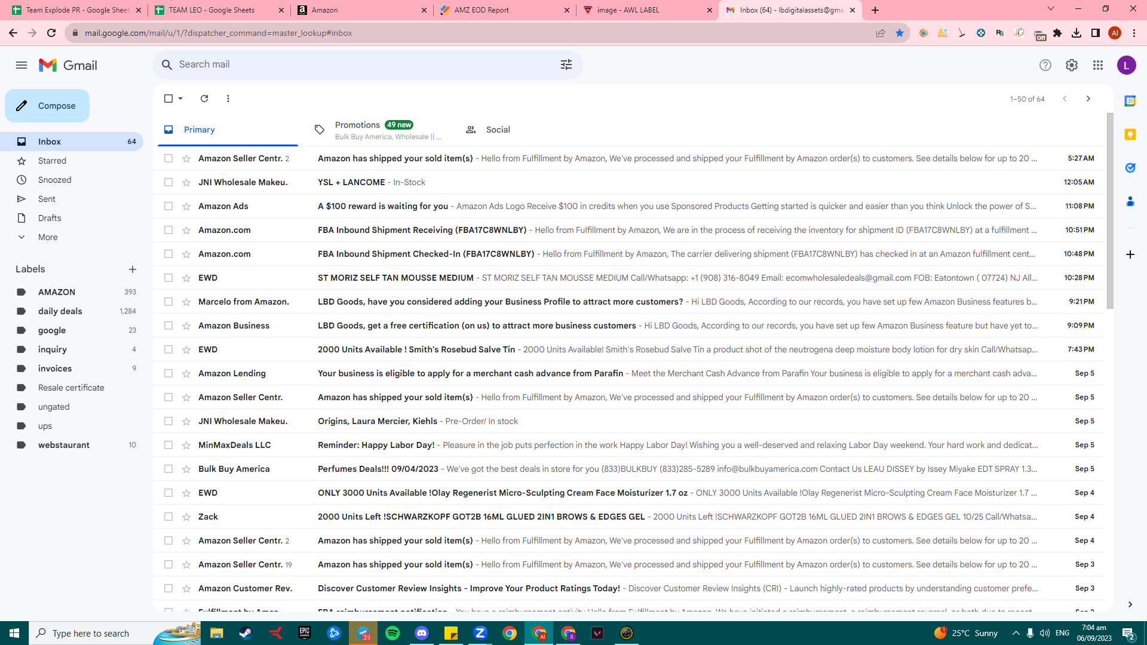Open Gmail settings gear
This screenshot has height=645, width=1147.
[x=1072, y=65]
